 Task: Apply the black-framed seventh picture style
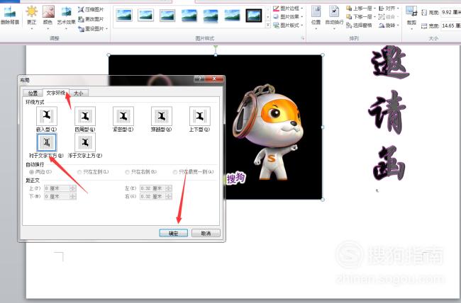[254, 16]
